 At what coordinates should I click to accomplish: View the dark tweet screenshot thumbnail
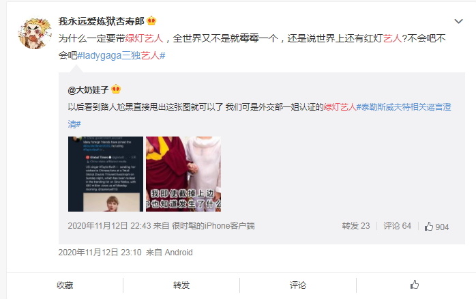[106, 174]
